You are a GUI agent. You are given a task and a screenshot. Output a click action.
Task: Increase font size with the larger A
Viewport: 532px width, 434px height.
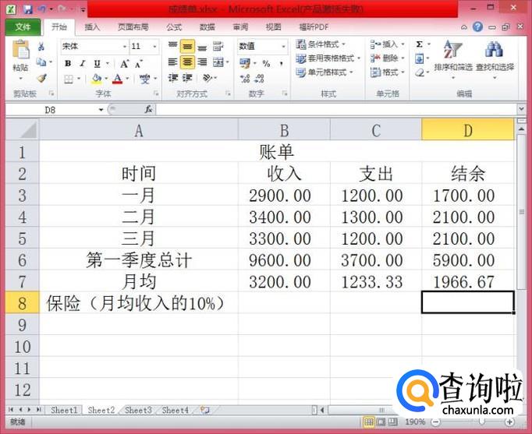(x=124, y=64)
